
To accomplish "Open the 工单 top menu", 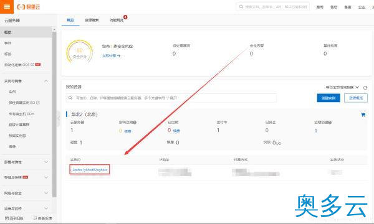I will [x=333, y=7].
